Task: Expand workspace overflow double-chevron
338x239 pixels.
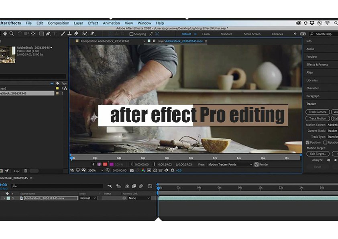Action: pos(295,34)
